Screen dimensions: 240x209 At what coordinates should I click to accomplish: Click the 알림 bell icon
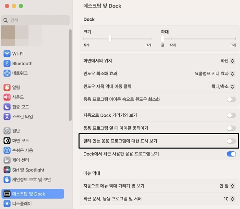[7, 87]
